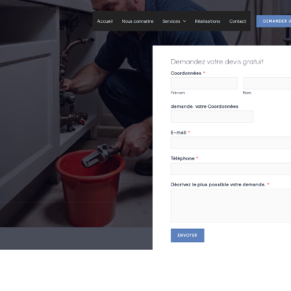Viewport: 291px width, 291px height.
Task: Click the Demandez votre devis gratuit heading
Action: click(217, 62)
